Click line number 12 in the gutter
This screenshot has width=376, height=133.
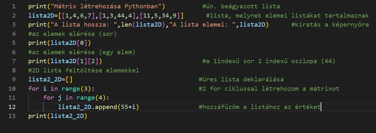(x=12, y=107)
